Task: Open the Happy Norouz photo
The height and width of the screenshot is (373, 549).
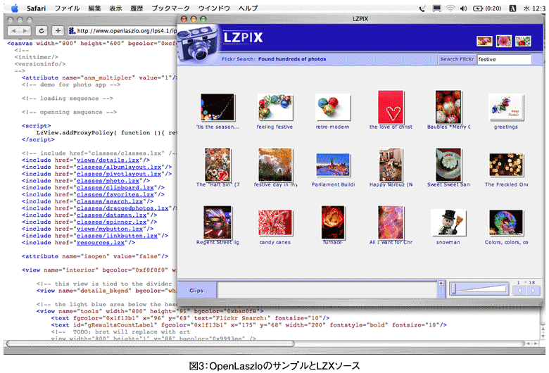Action: coord(391,165)
